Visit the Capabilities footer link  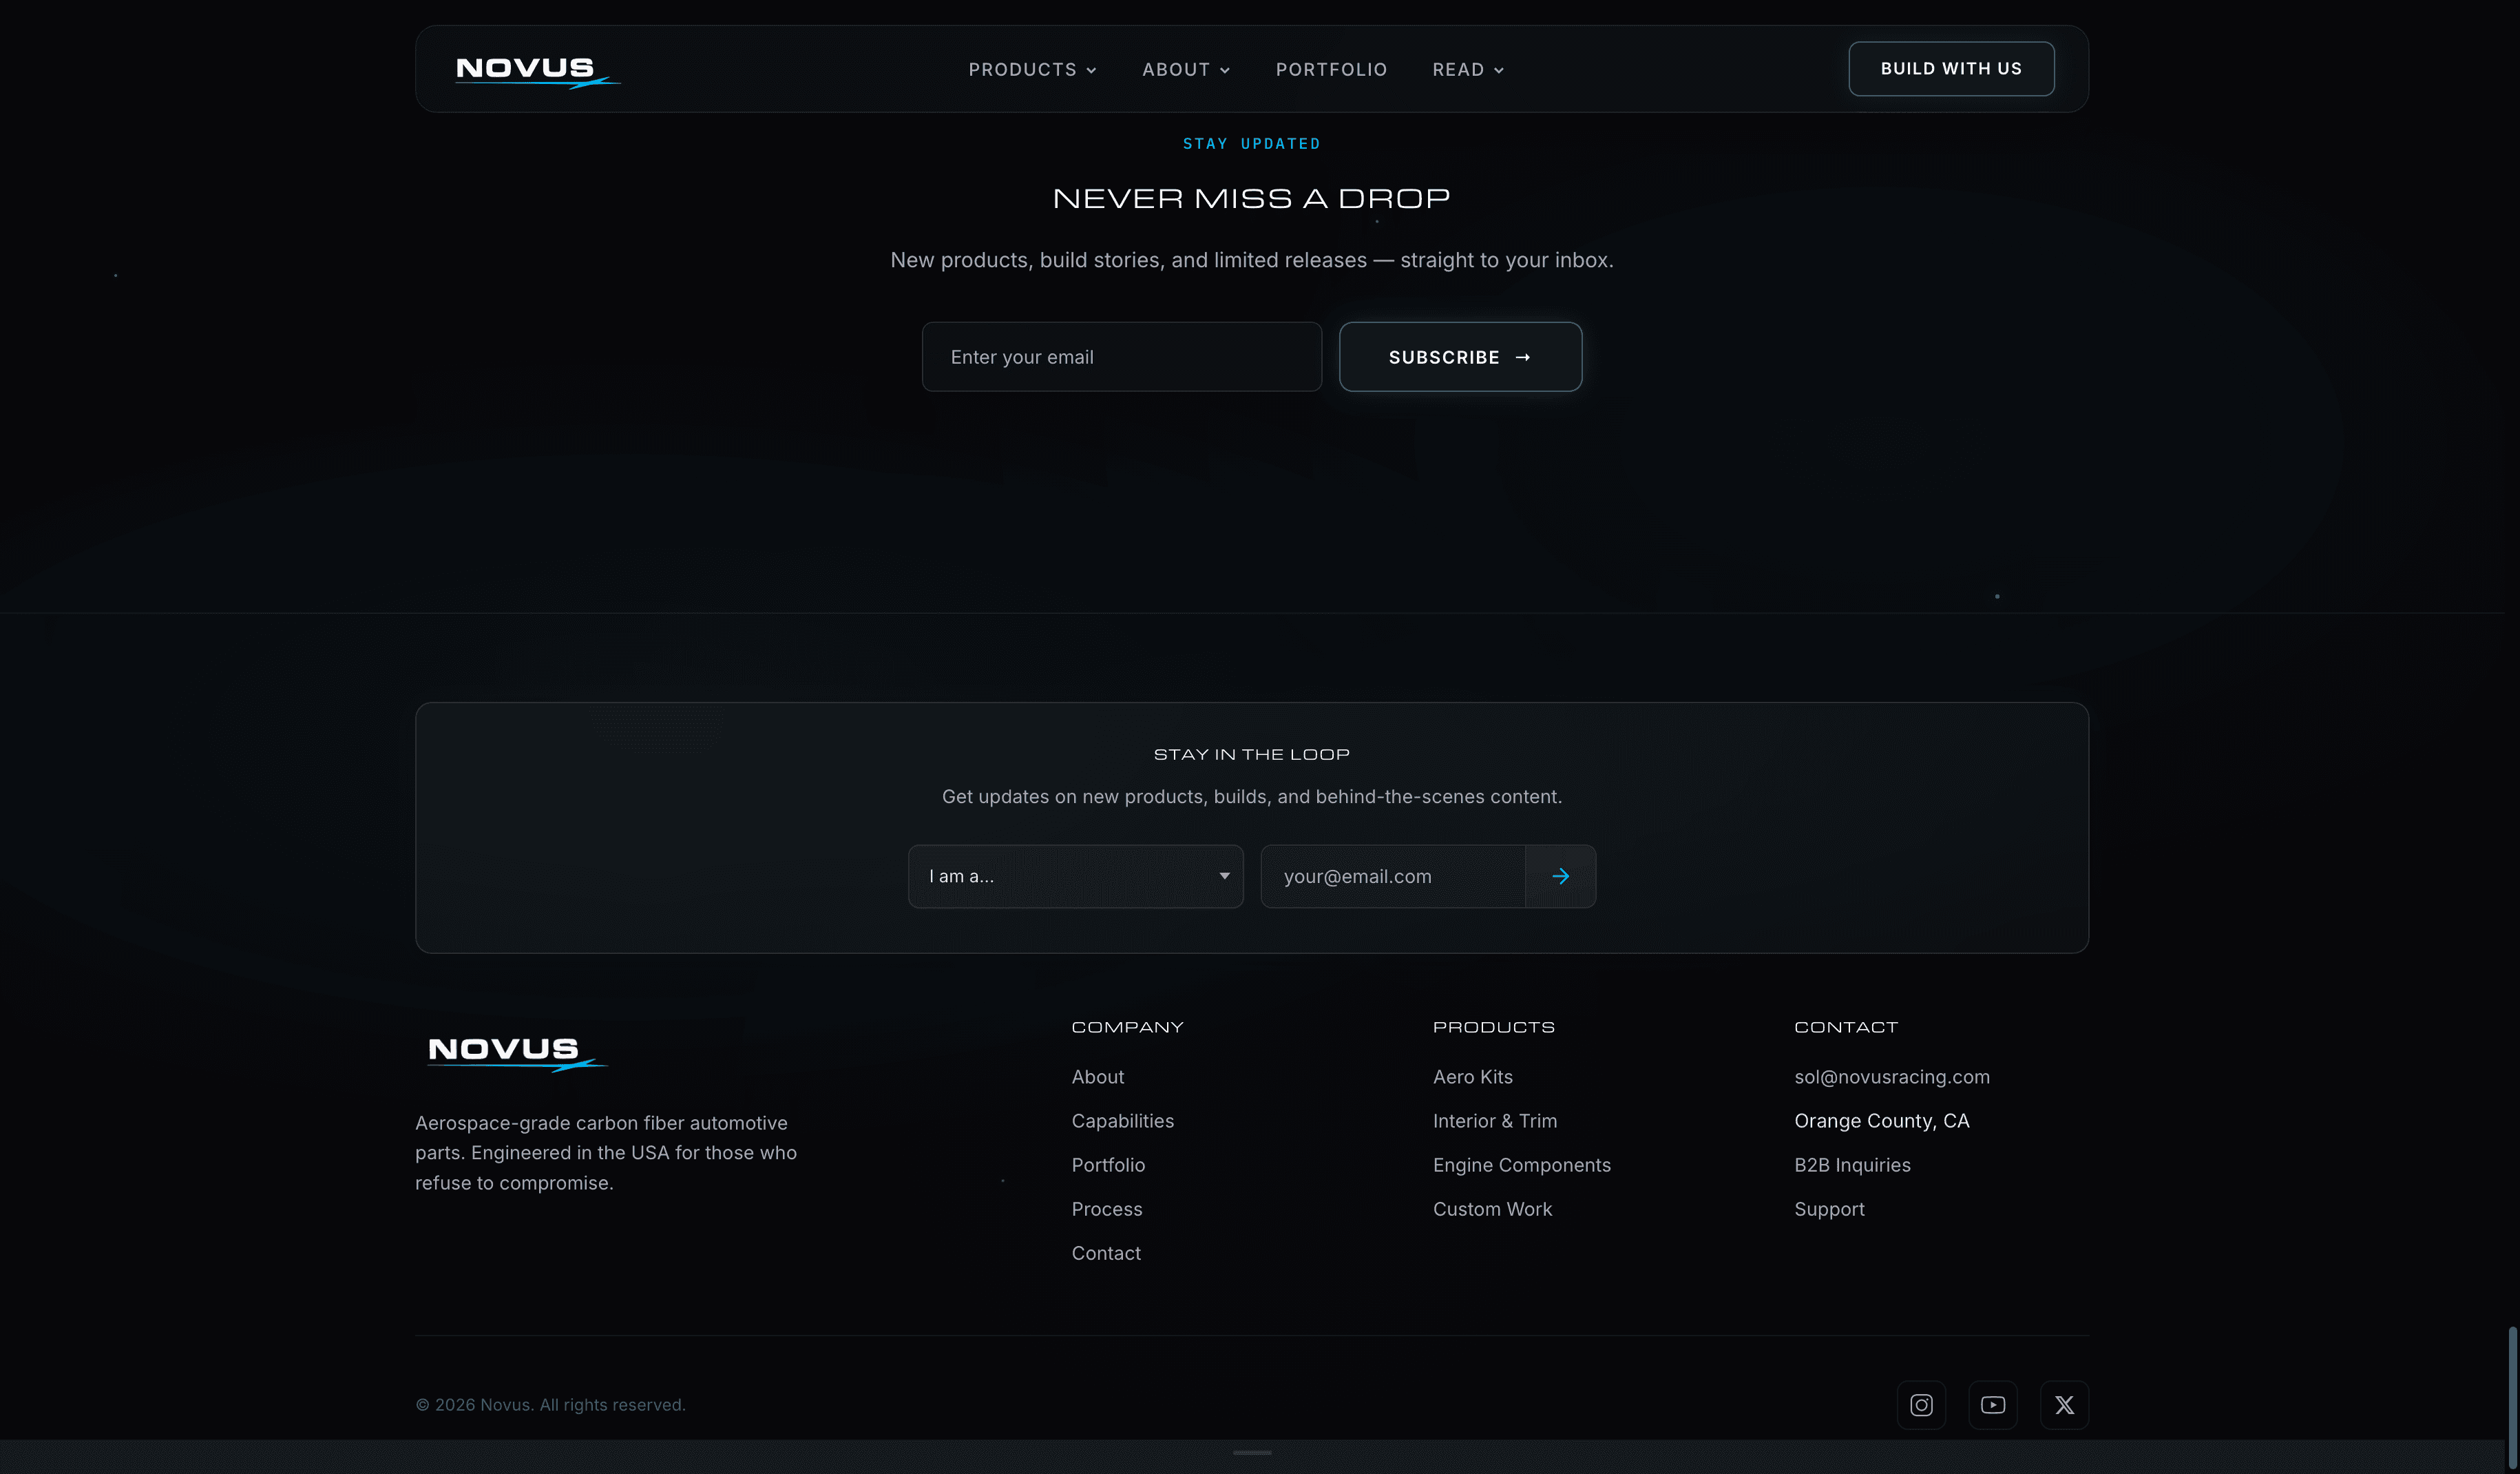[1122, 1121]
